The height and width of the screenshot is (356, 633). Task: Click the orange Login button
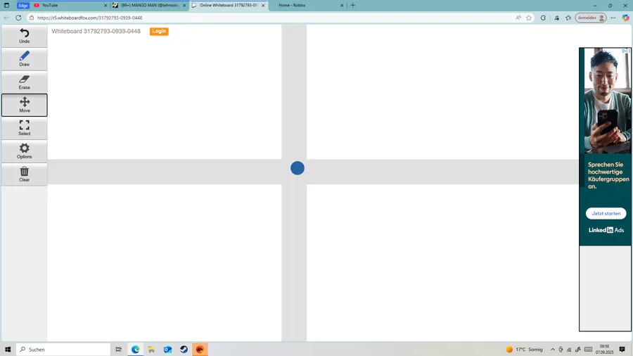click(x=159, y=31)
